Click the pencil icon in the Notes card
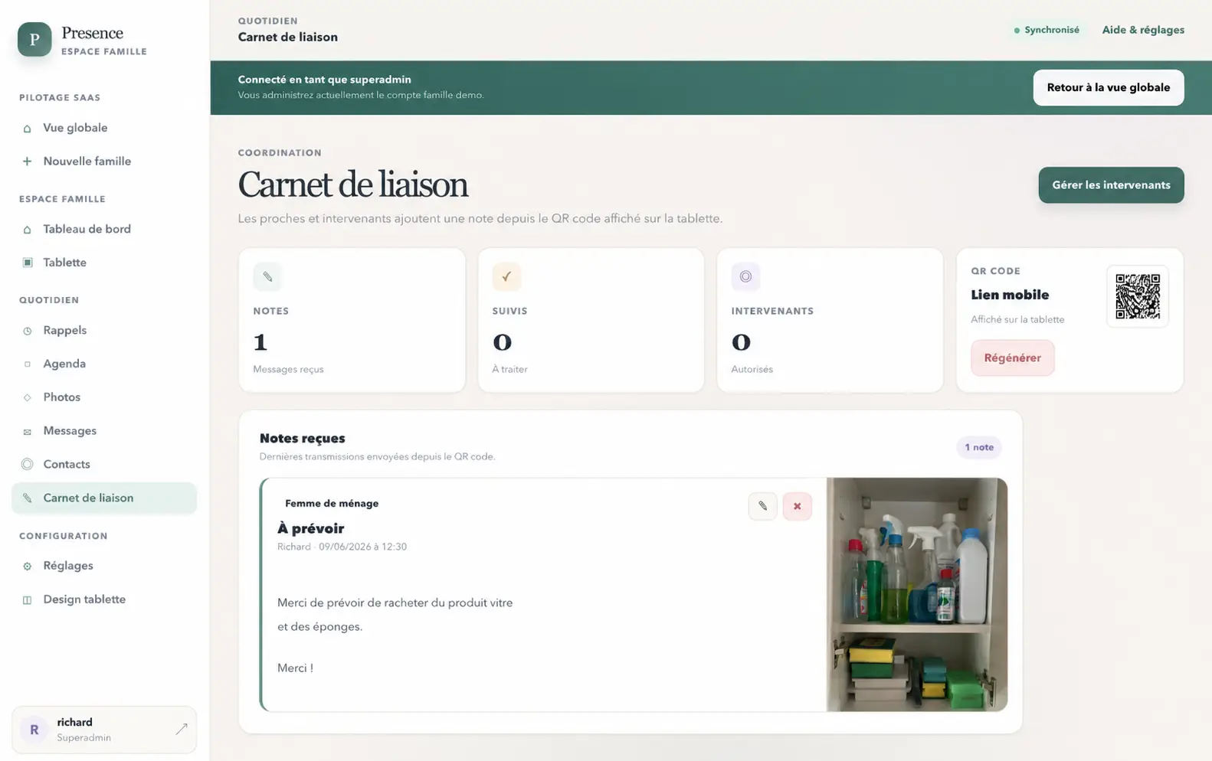 click(x=267, y=276)
